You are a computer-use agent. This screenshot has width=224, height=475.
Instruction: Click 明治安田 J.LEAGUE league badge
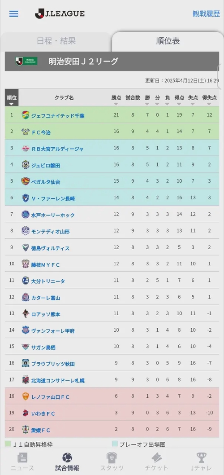26,61
